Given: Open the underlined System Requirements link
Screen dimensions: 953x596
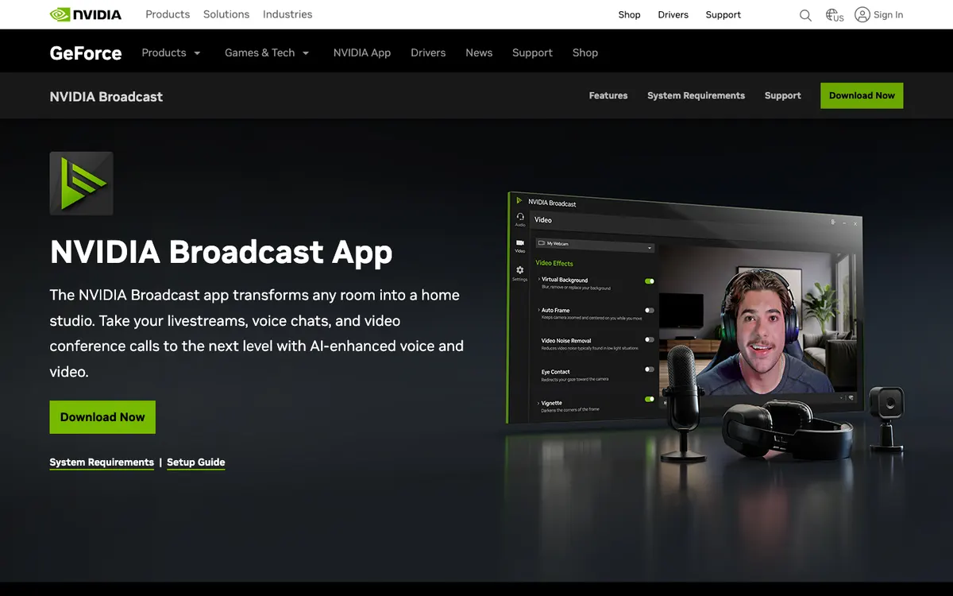Looking at the screenshot, I should pyautogui.click(x=102, y=462).
